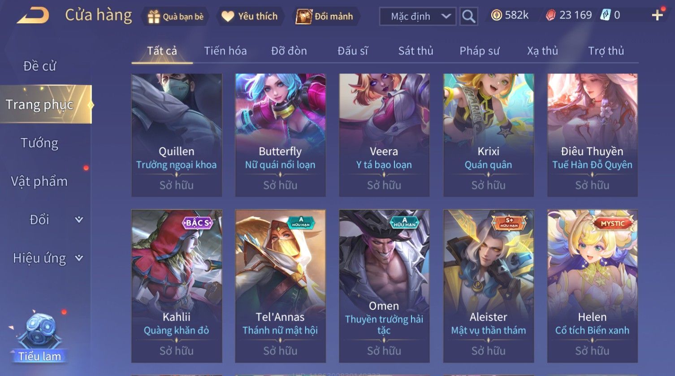
Task: Switch to the Sát thủ tab
Action: pos(415,51)
